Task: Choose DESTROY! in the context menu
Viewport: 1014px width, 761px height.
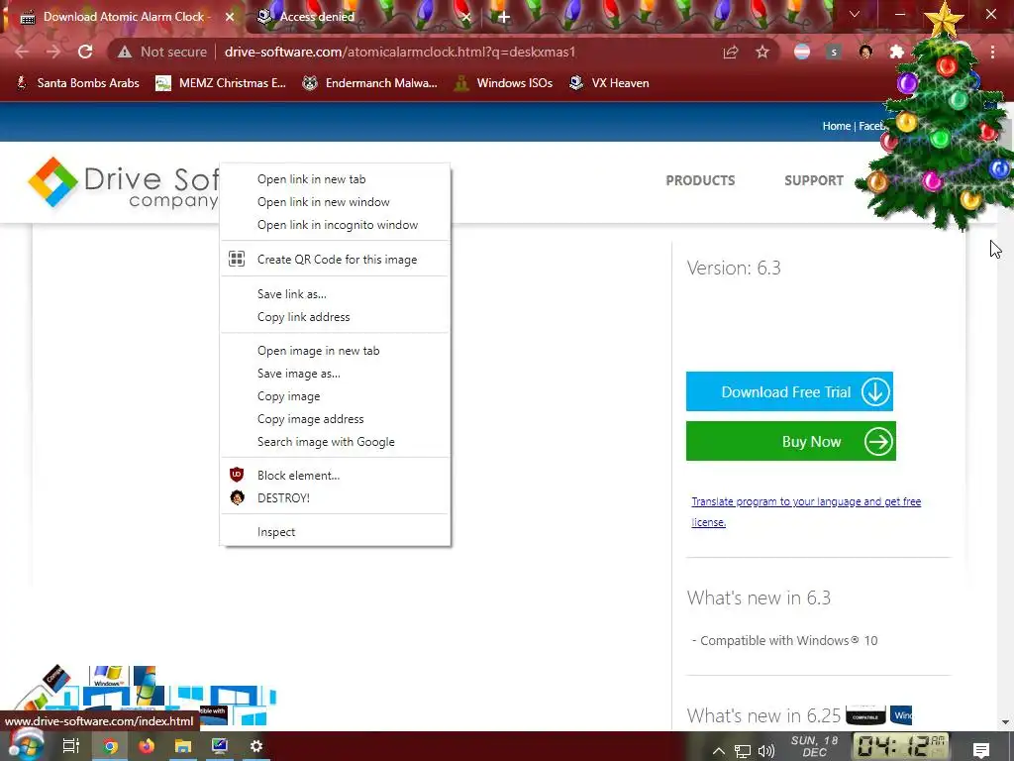Action: coord(335,497)
